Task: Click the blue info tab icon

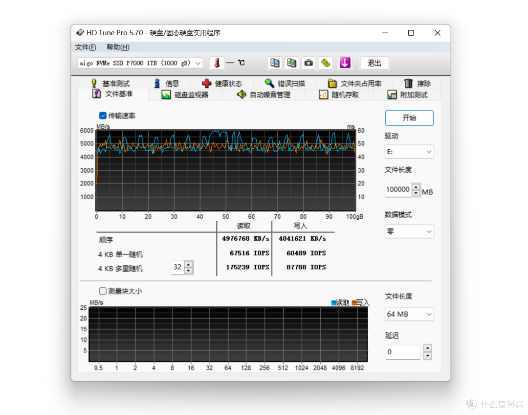Action: pyautogui.click(x=157, y=83)
